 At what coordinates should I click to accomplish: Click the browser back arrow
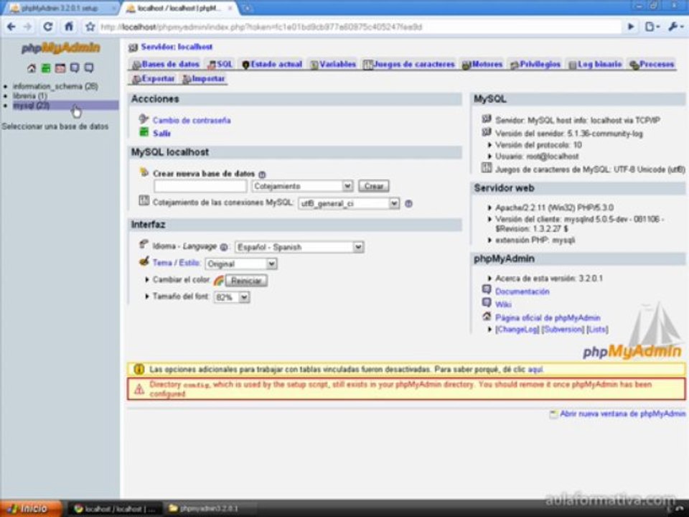(11, 27)
